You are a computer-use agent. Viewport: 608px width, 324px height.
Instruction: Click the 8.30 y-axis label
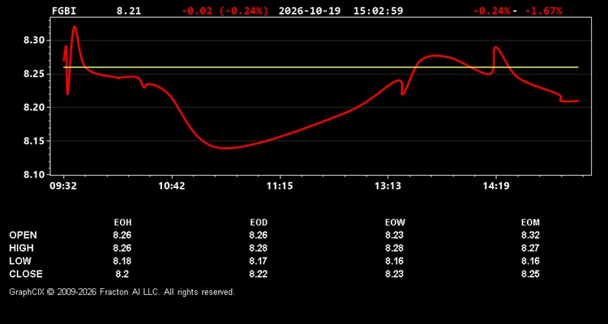tap(35, 40)
